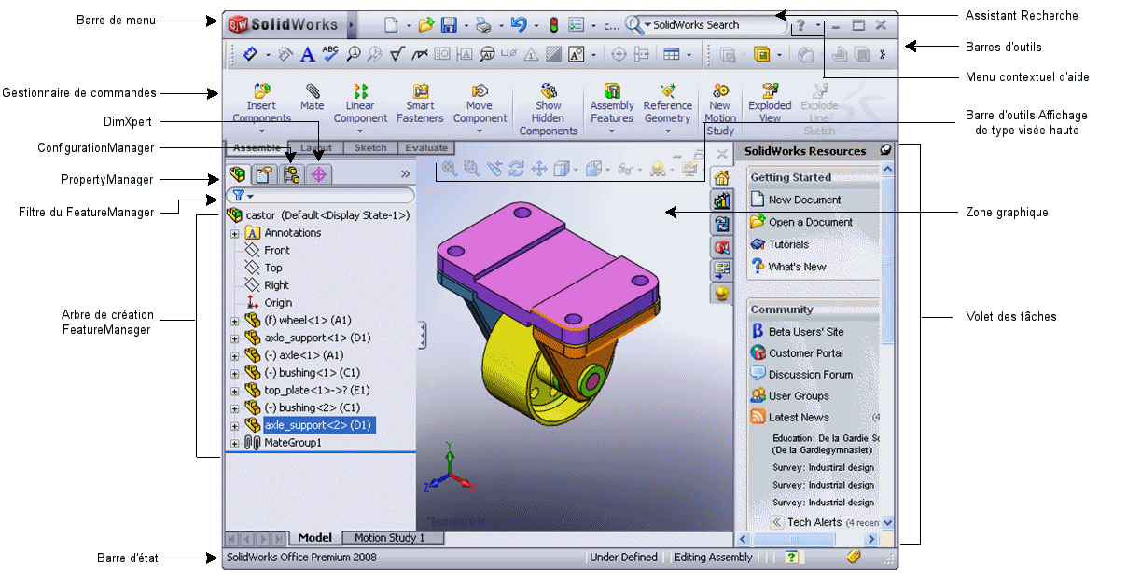Click the Save floppy disk icon
This screenshot has height=579, width=1127.
449,25
